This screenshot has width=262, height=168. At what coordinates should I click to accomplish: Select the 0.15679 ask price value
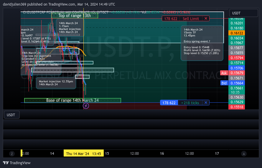(237, 73)
